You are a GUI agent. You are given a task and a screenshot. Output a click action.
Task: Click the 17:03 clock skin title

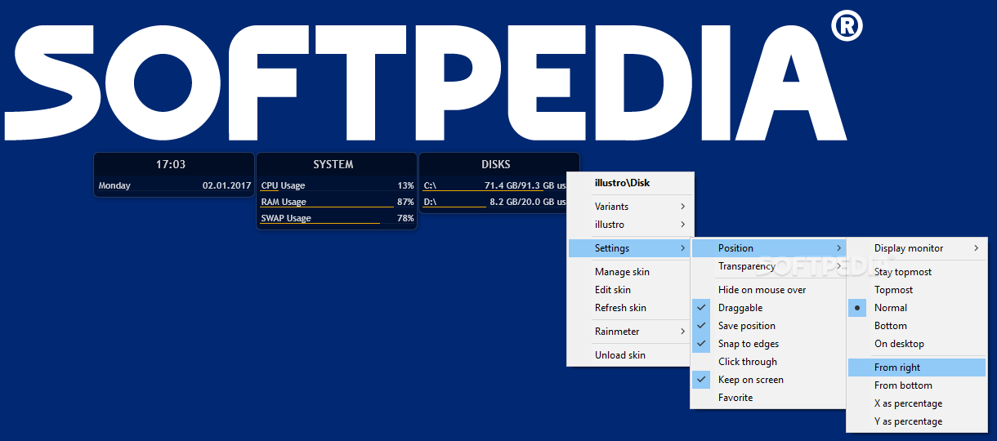tap(171, 164)
